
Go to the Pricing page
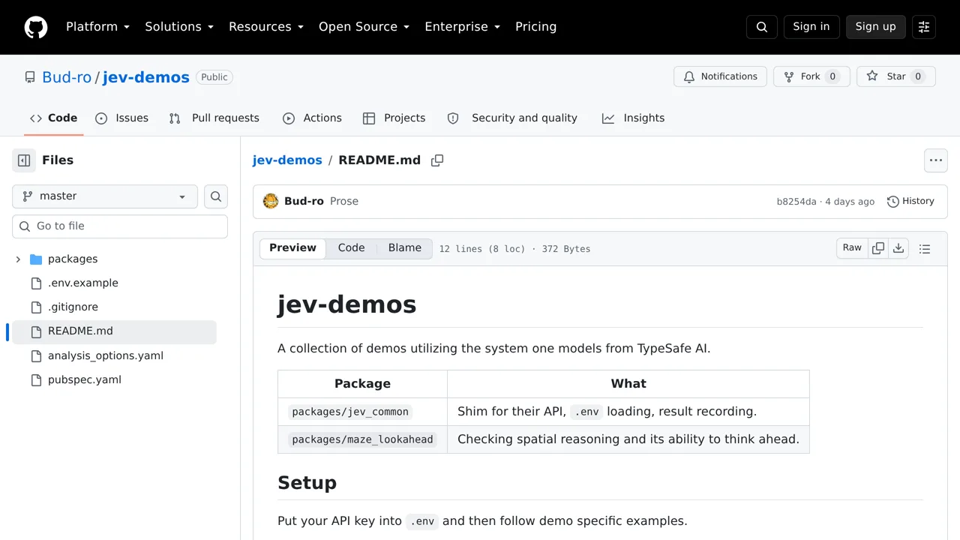(535, 27)
